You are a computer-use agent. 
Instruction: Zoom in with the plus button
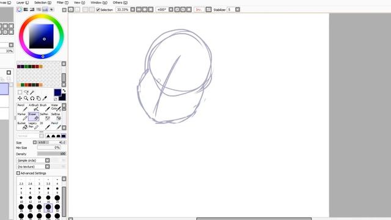point(145,10)
